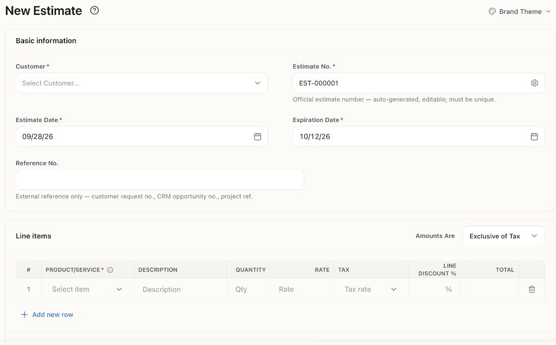
Task: Click the Basic information section heading
Action: coord(46,41)
